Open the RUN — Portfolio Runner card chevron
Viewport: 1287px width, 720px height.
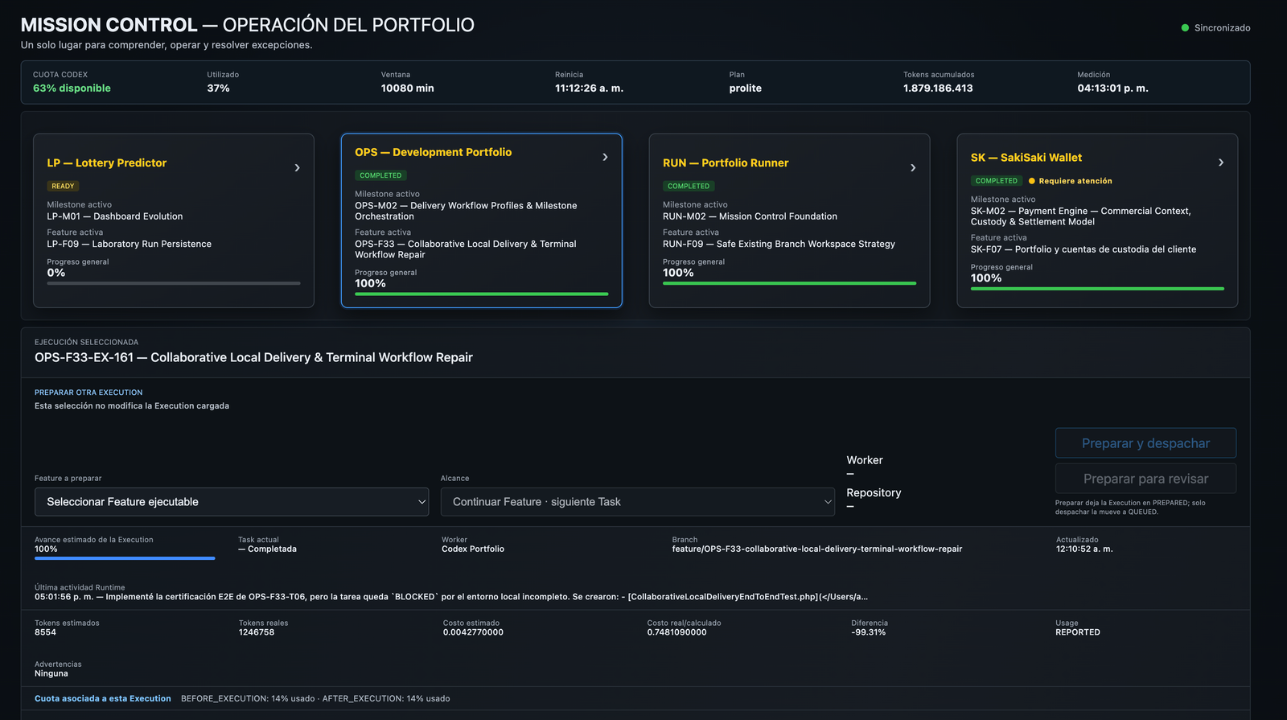(x=913, y=168)
